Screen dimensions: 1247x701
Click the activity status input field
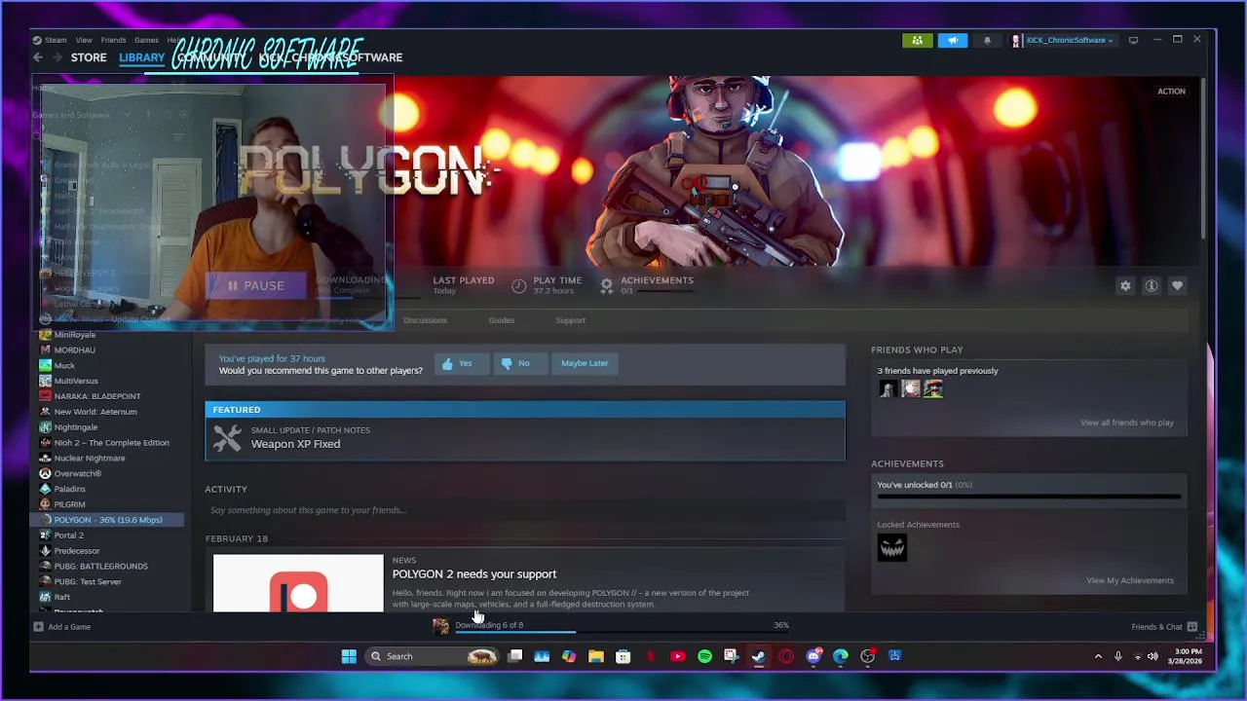(525, 510)
